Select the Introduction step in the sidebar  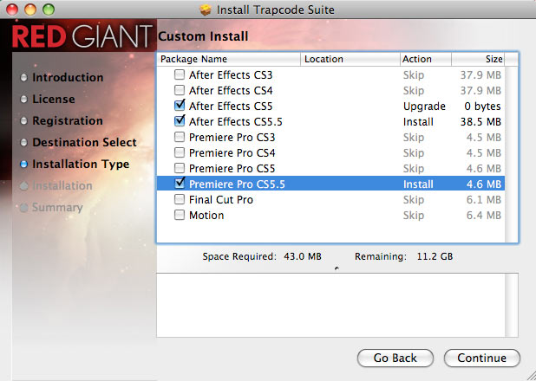point(68,77)
